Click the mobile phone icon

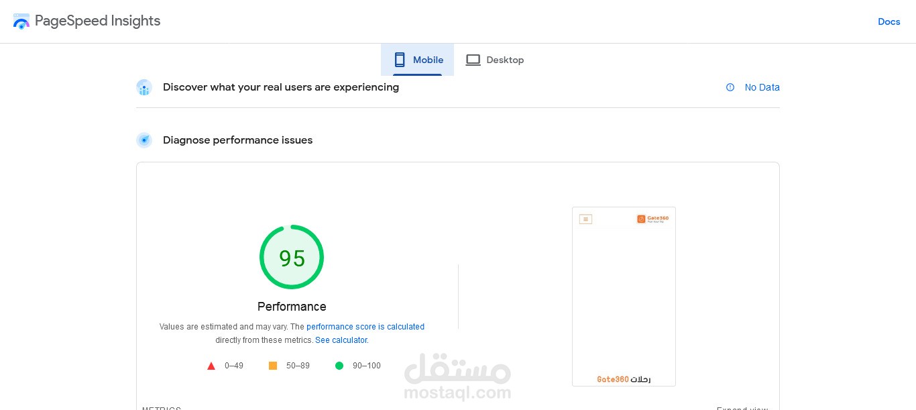click(400, 60)
